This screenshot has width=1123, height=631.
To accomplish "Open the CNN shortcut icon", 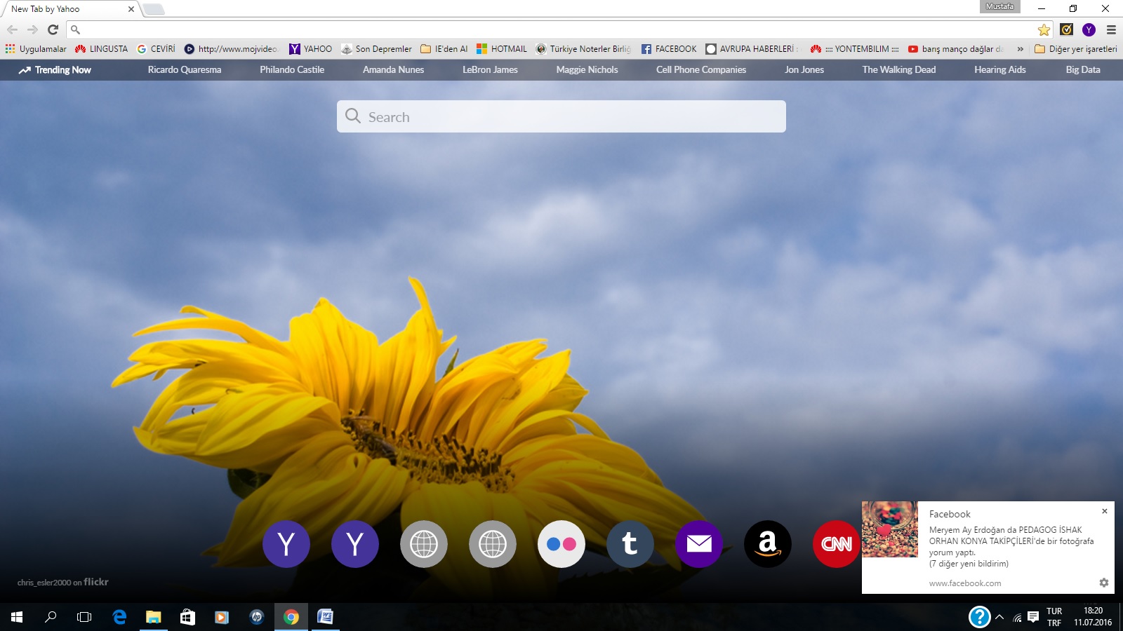I will [837, 544].
